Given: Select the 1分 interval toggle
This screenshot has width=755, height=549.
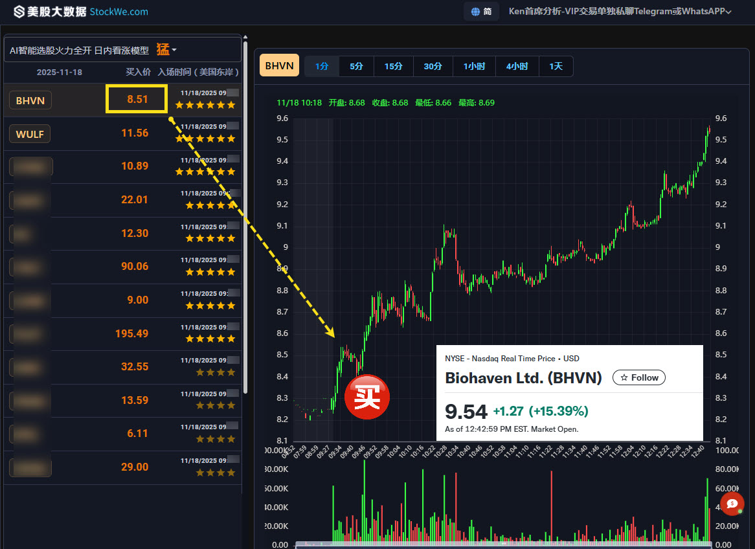Looking at the screenshot, I should click(x=322, y=66).
